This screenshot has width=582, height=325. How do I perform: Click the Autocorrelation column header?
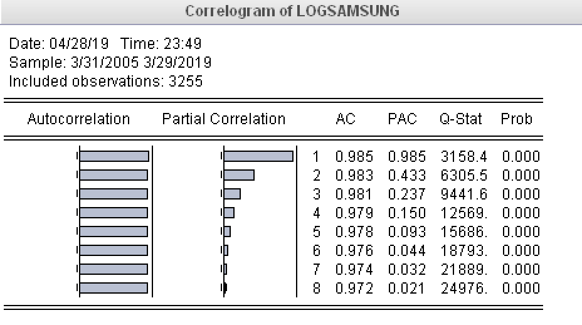[78, 119]
